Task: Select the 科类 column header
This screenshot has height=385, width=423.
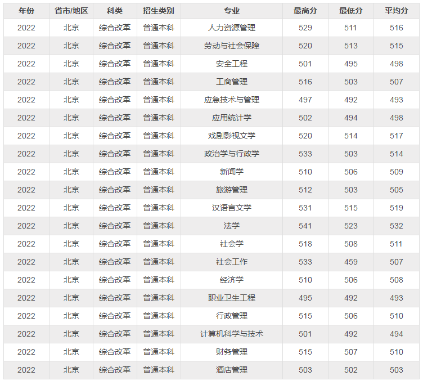Action: 115,11
